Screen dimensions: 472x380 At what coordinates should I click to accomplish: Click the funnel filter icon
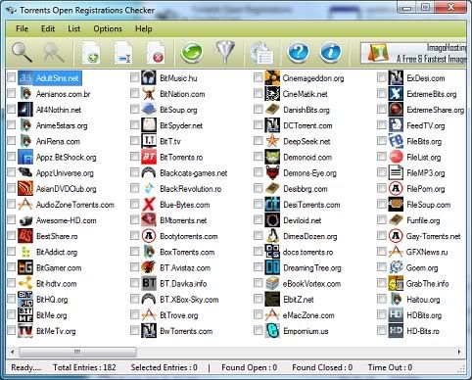tap(225, 53)
